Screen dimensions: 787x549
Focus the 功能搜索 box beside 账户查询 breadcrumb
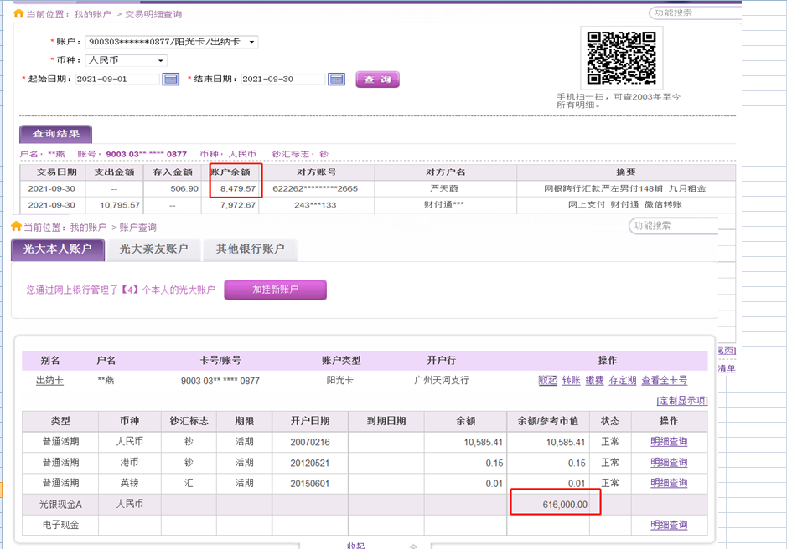pos(674,226)
